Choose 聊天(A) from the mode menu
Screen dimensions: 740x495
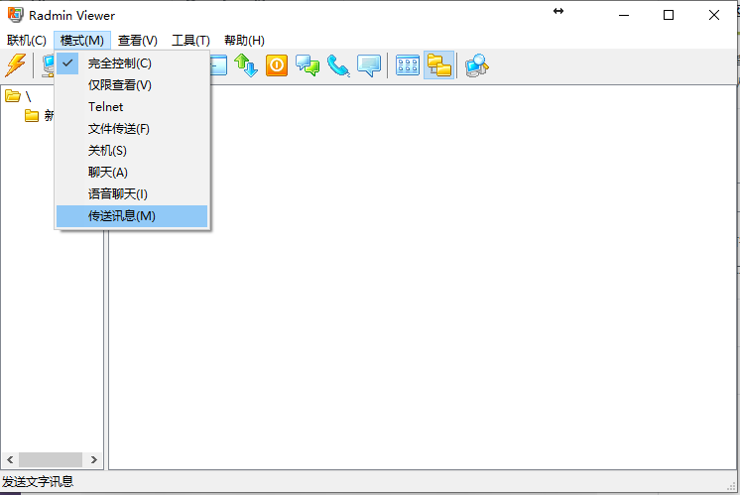(132, 172)
